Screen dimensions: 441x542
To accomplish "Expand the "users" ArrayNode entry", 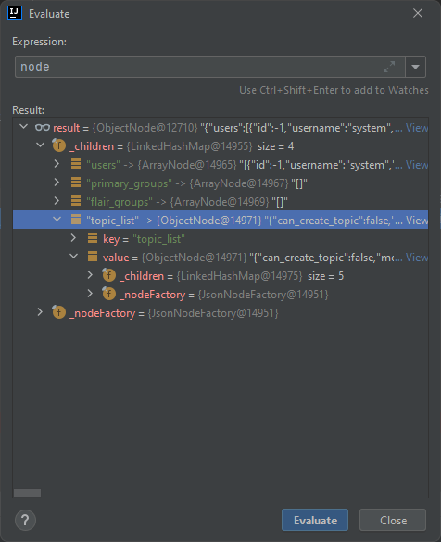I will (x=57, y=164).
